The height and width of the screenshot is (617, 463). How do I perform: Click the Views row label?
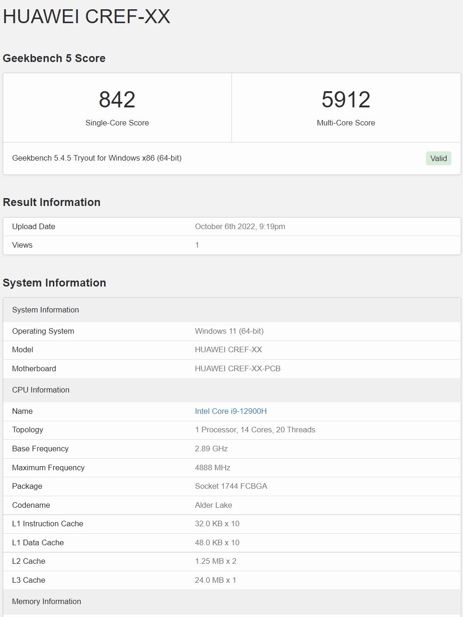[x=22, y=245]
